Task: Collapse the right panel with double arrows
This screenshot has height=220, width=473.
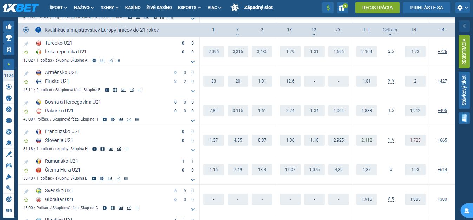Action: pyautogui.click(x=464, y=26)
